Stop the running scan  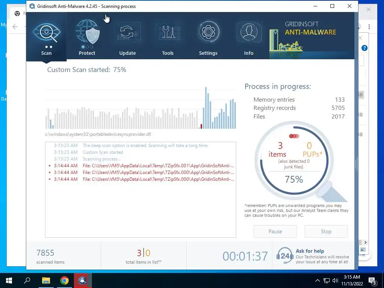tap(326, 231)
